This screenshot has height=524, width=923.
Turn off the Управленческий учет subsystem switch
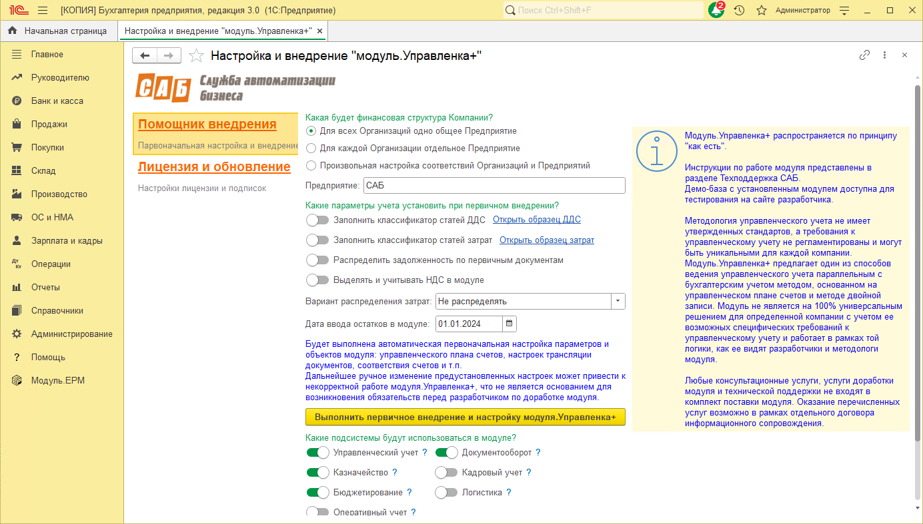[x=317, y=453]
